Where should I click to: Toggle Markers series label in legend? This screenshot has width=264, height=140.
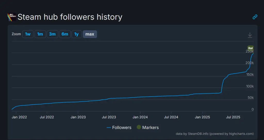[150, 127]
